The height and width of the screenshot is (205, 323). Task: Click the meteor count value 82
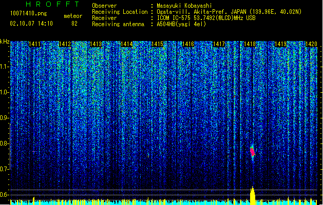[x=74, y=24]
